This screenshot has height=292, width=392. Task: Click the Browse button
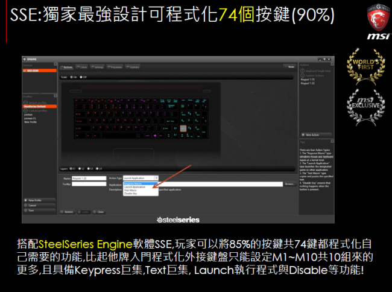290,184
